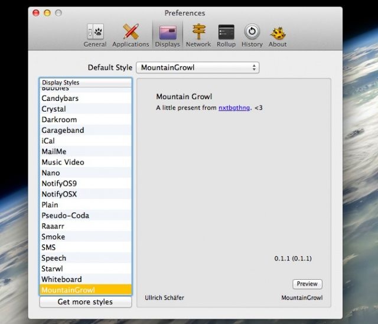Click the Display Styles column header
This screenshot has width=378, height=324.
click(x=86, y=82)
